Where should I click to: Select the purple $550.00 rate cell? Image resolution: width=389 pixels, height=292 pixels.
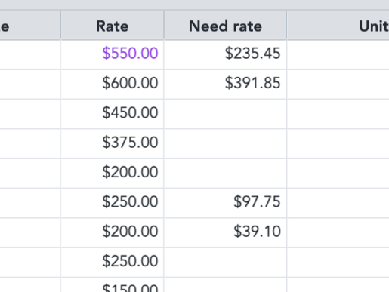(113, 54)
